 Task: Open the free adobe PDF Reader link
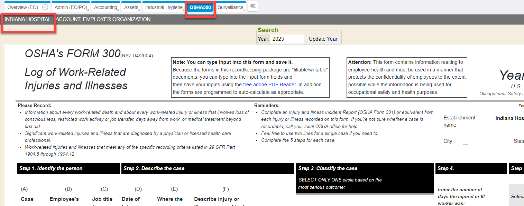tap(269, 85)
